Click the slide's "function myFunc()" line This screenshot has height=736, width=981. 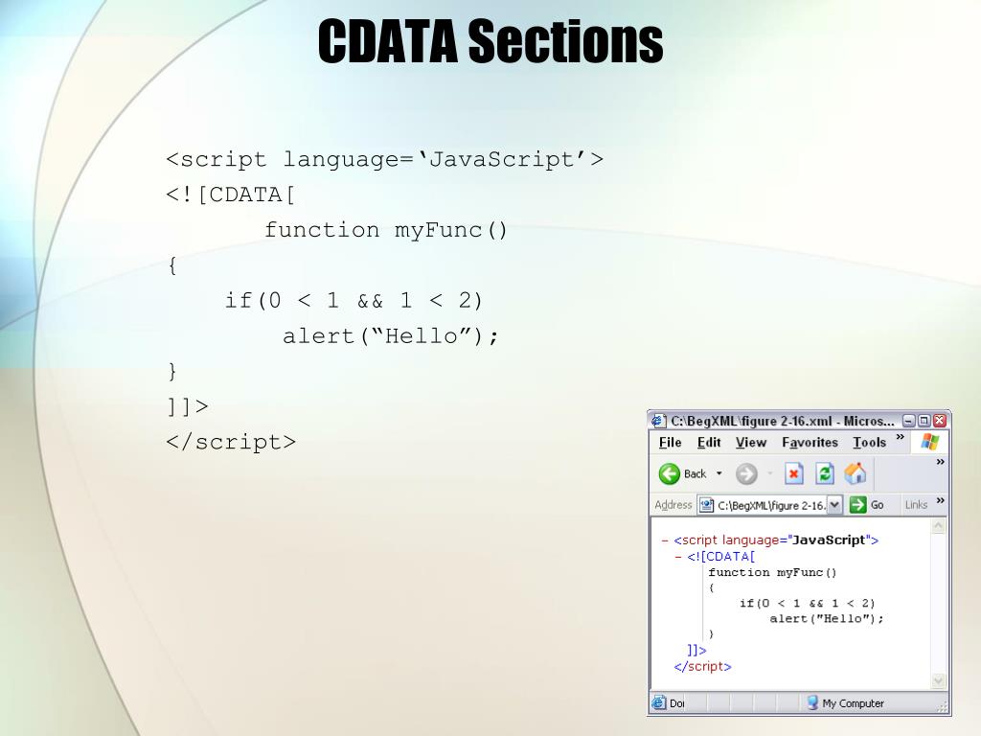[x=385, y=230]
